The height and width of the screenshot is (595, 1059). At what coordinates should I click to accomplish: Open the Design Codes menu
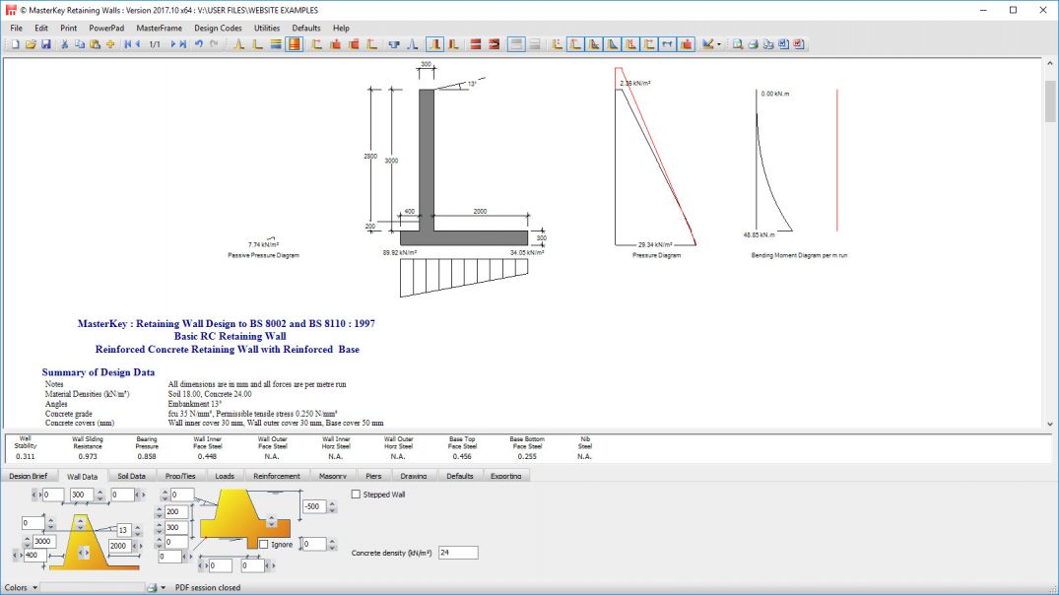[x=218, y=28]
